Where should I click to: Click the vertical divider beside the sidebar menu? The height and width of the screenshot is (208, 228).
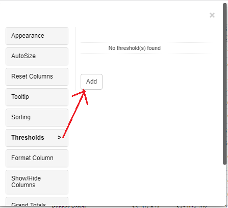click(75, 59)
